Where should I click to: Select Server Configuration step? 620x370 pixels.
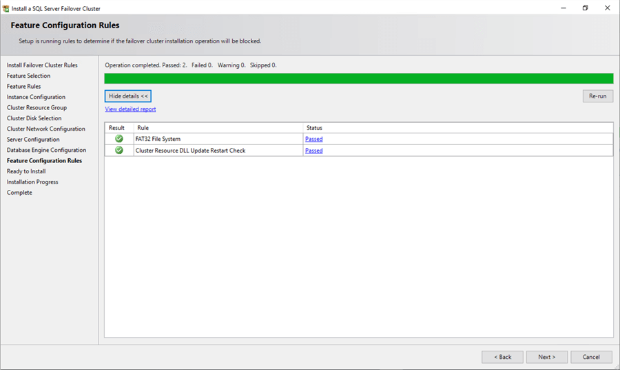33,140
